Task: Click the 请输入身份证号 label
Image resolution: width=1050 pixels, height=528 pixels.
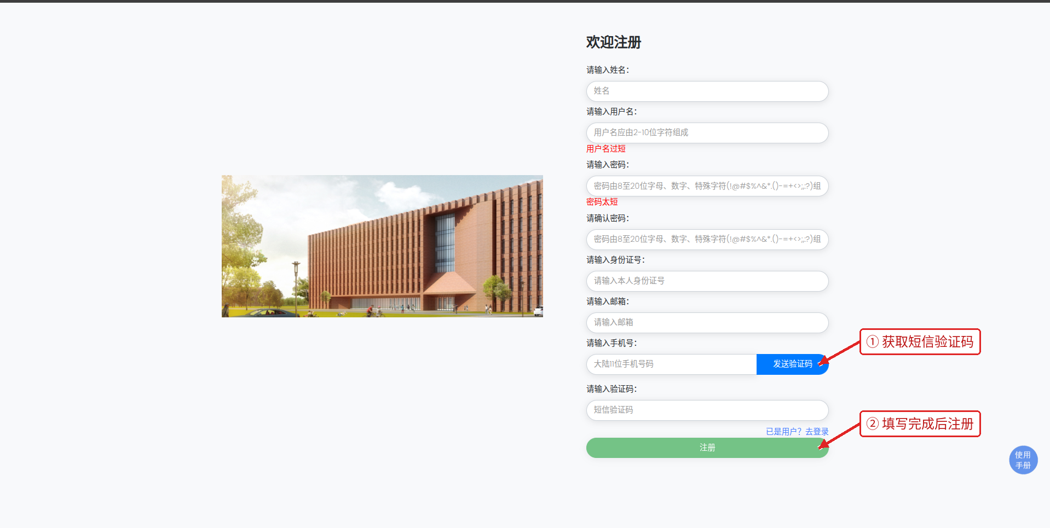Action: (x=615, y=260)
